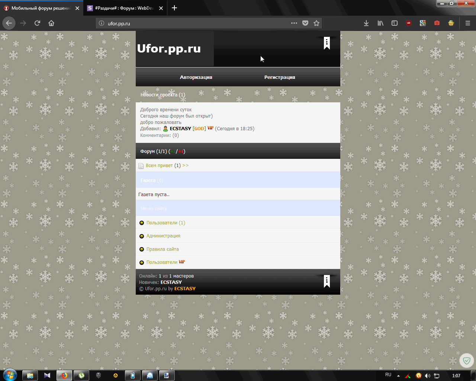This screenshot has height=381, width=476.
Task: Click the Firefox reload page button
Action: (x=37, y=23)
